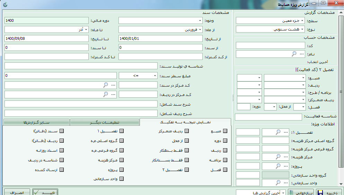Click the شرح سند شامل text field

pos(81,104)
